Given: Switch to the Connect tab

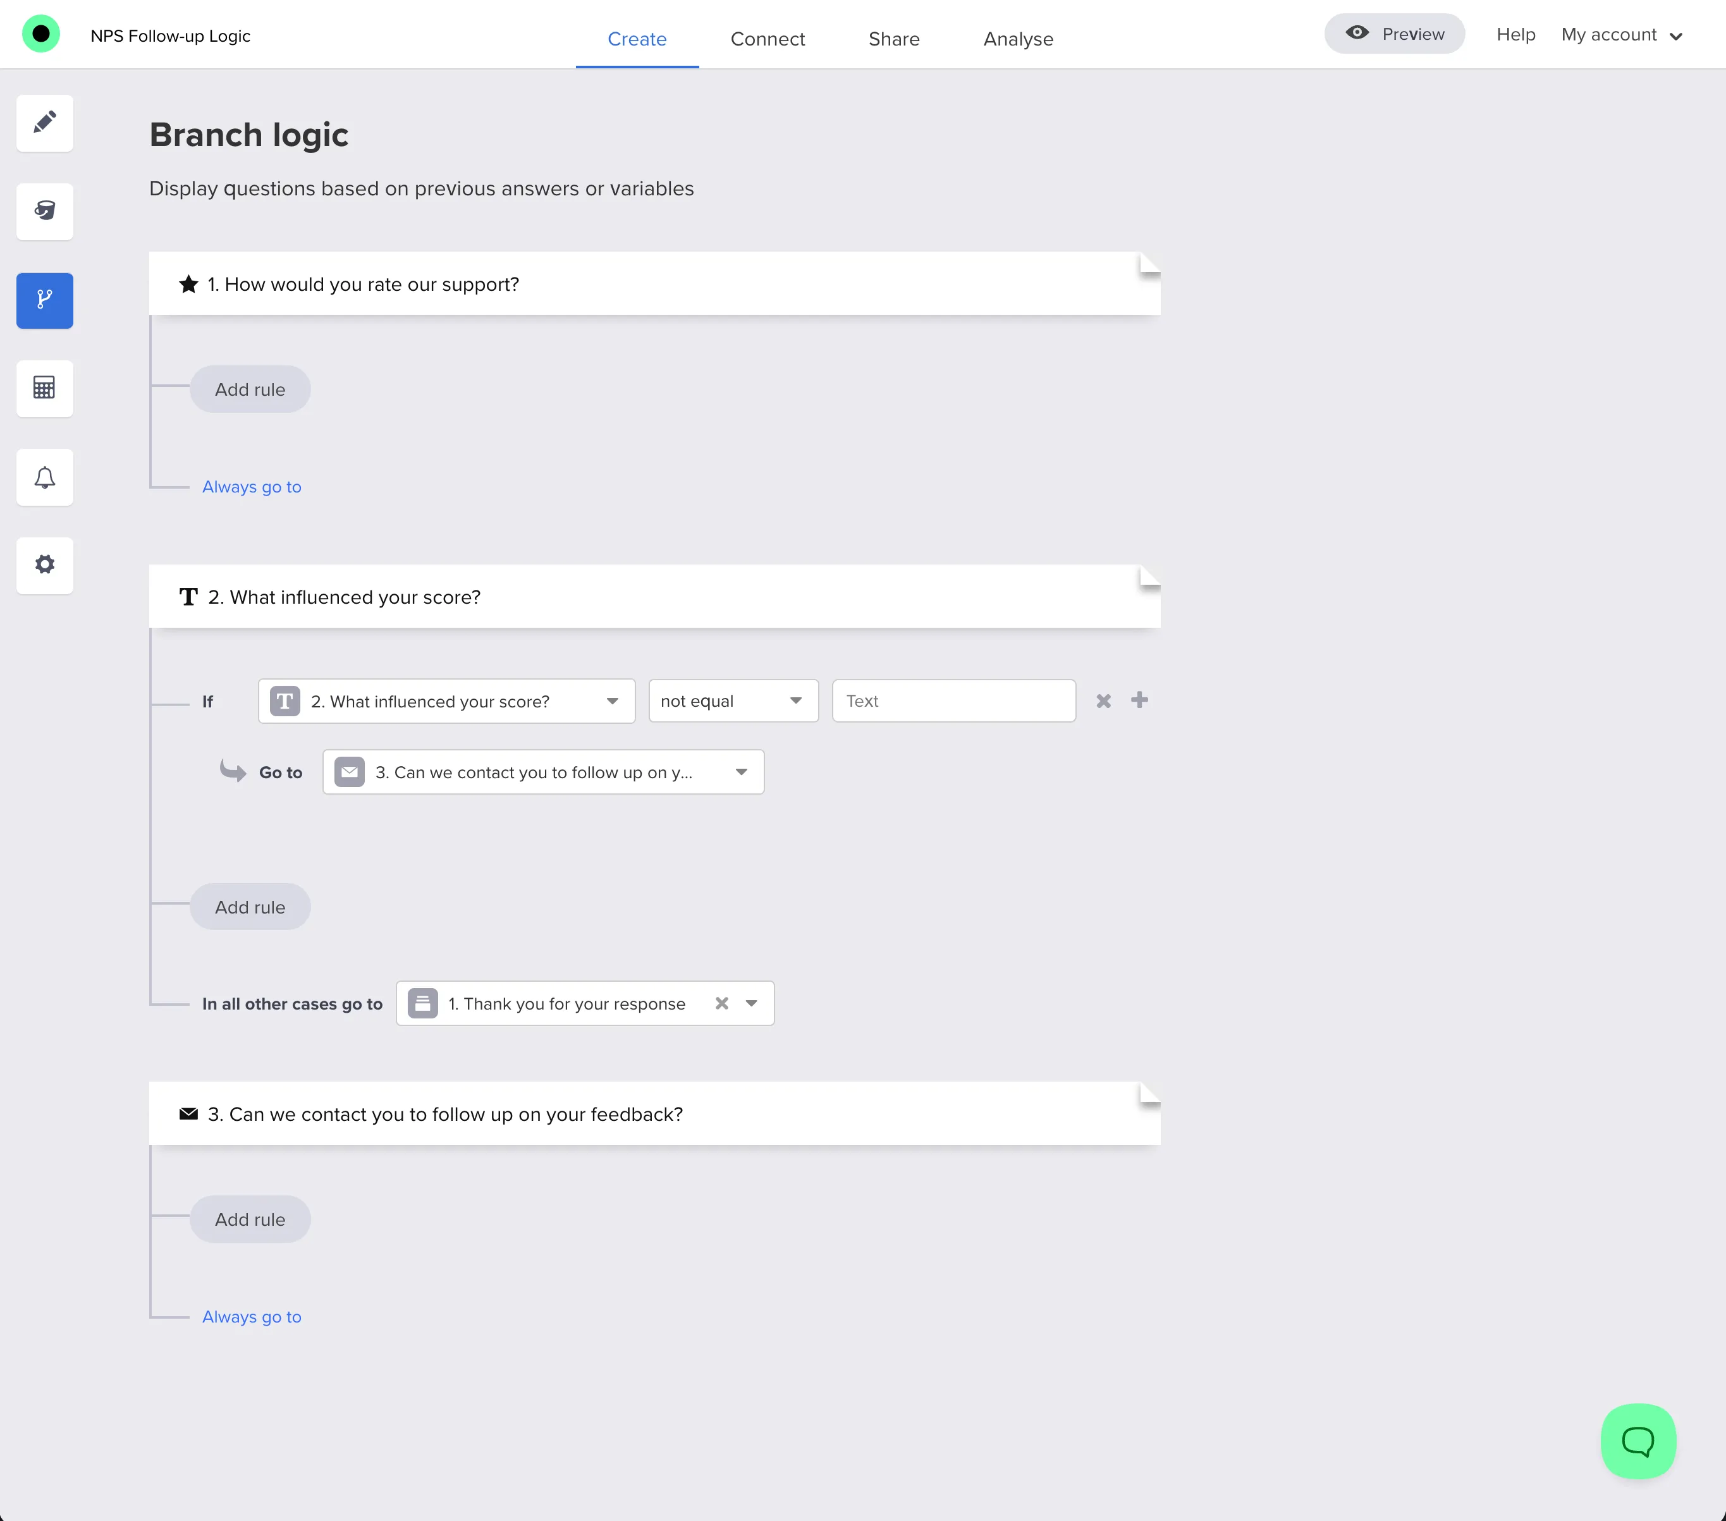Looking at the screenshot, I should (x=767, y=39).
